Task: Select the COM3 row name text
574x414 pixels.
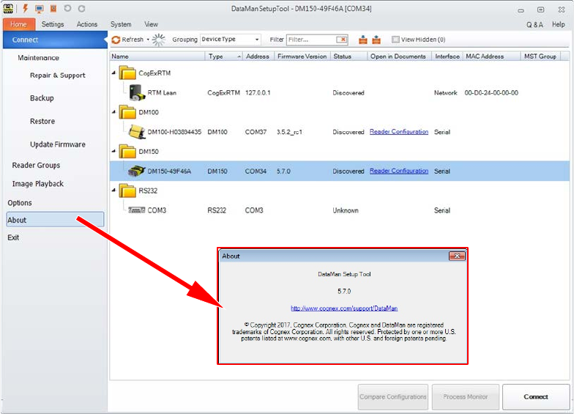Action: (x=157, y=210)
